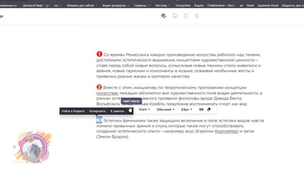Choose Найти в Яндексе in the popup
The image size is (304, 171).
[x=73, y=111]
